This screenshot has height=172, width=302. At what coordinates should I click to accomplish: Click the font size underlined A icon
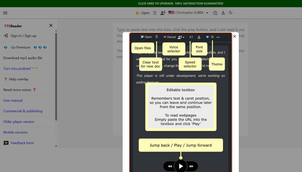pyautogui.click(x=223, y=13)
